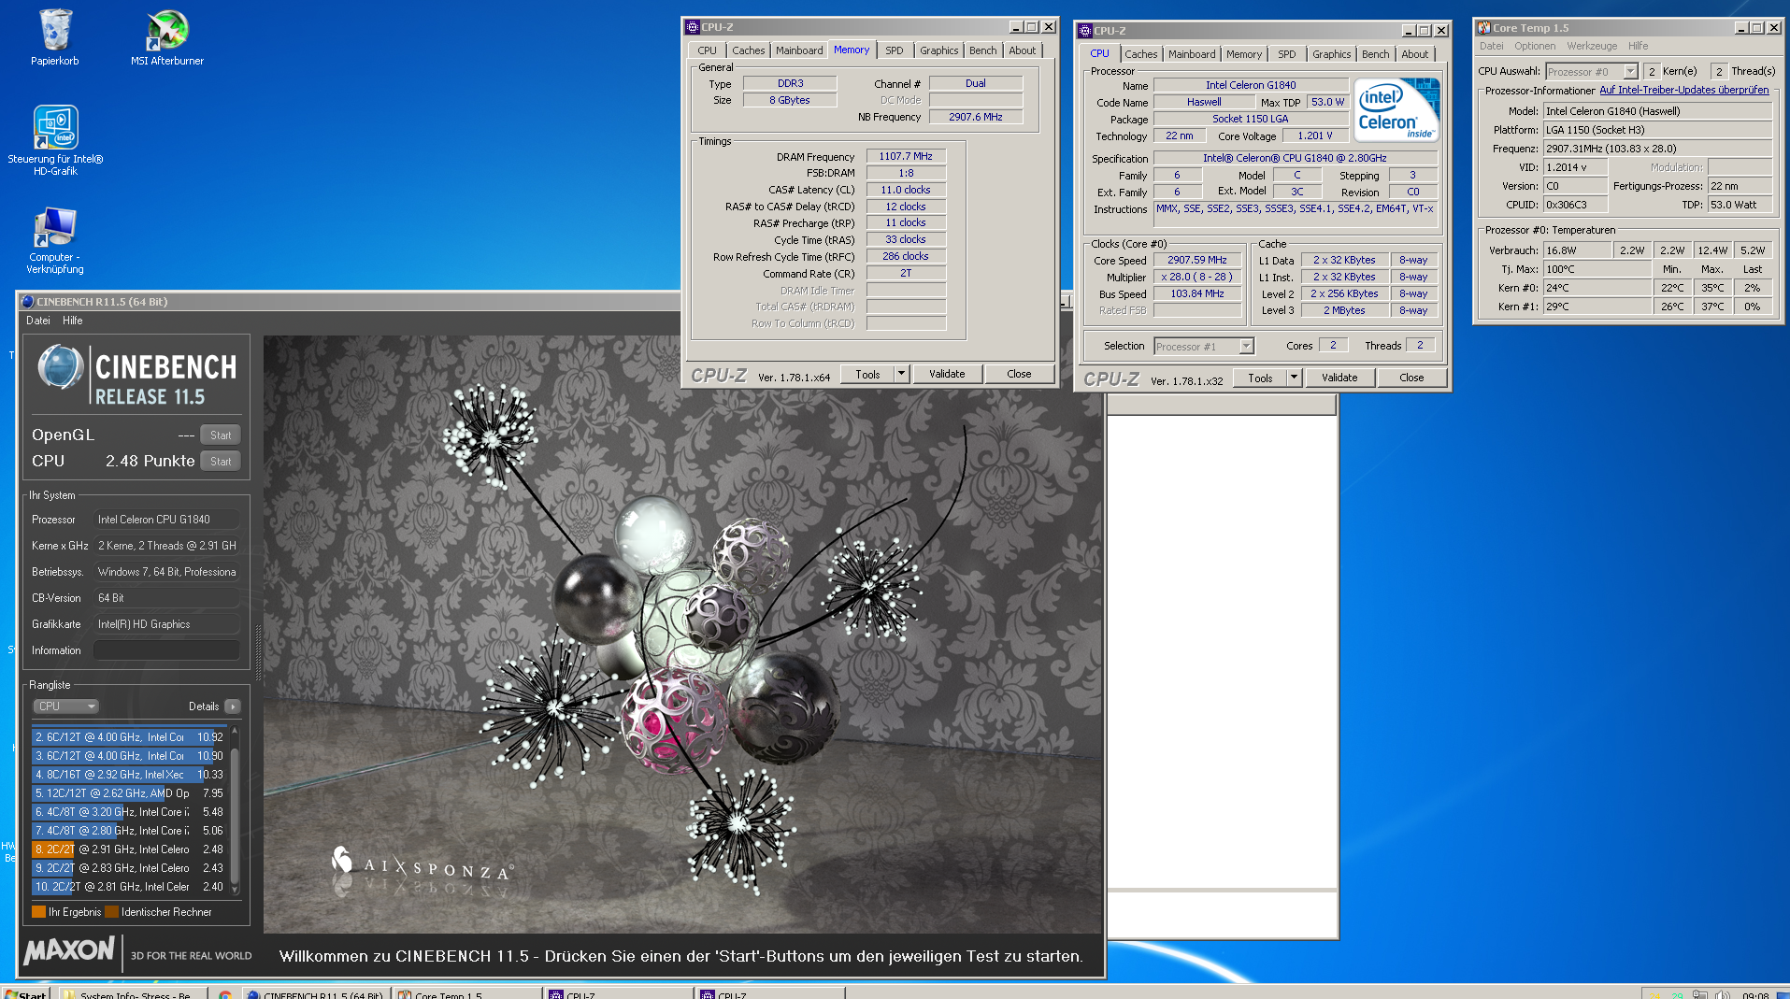Screen dimensions: 1790x999
Task: Click the Cinebench globe logo beside Release 11.5
Action: click(61, 366)
